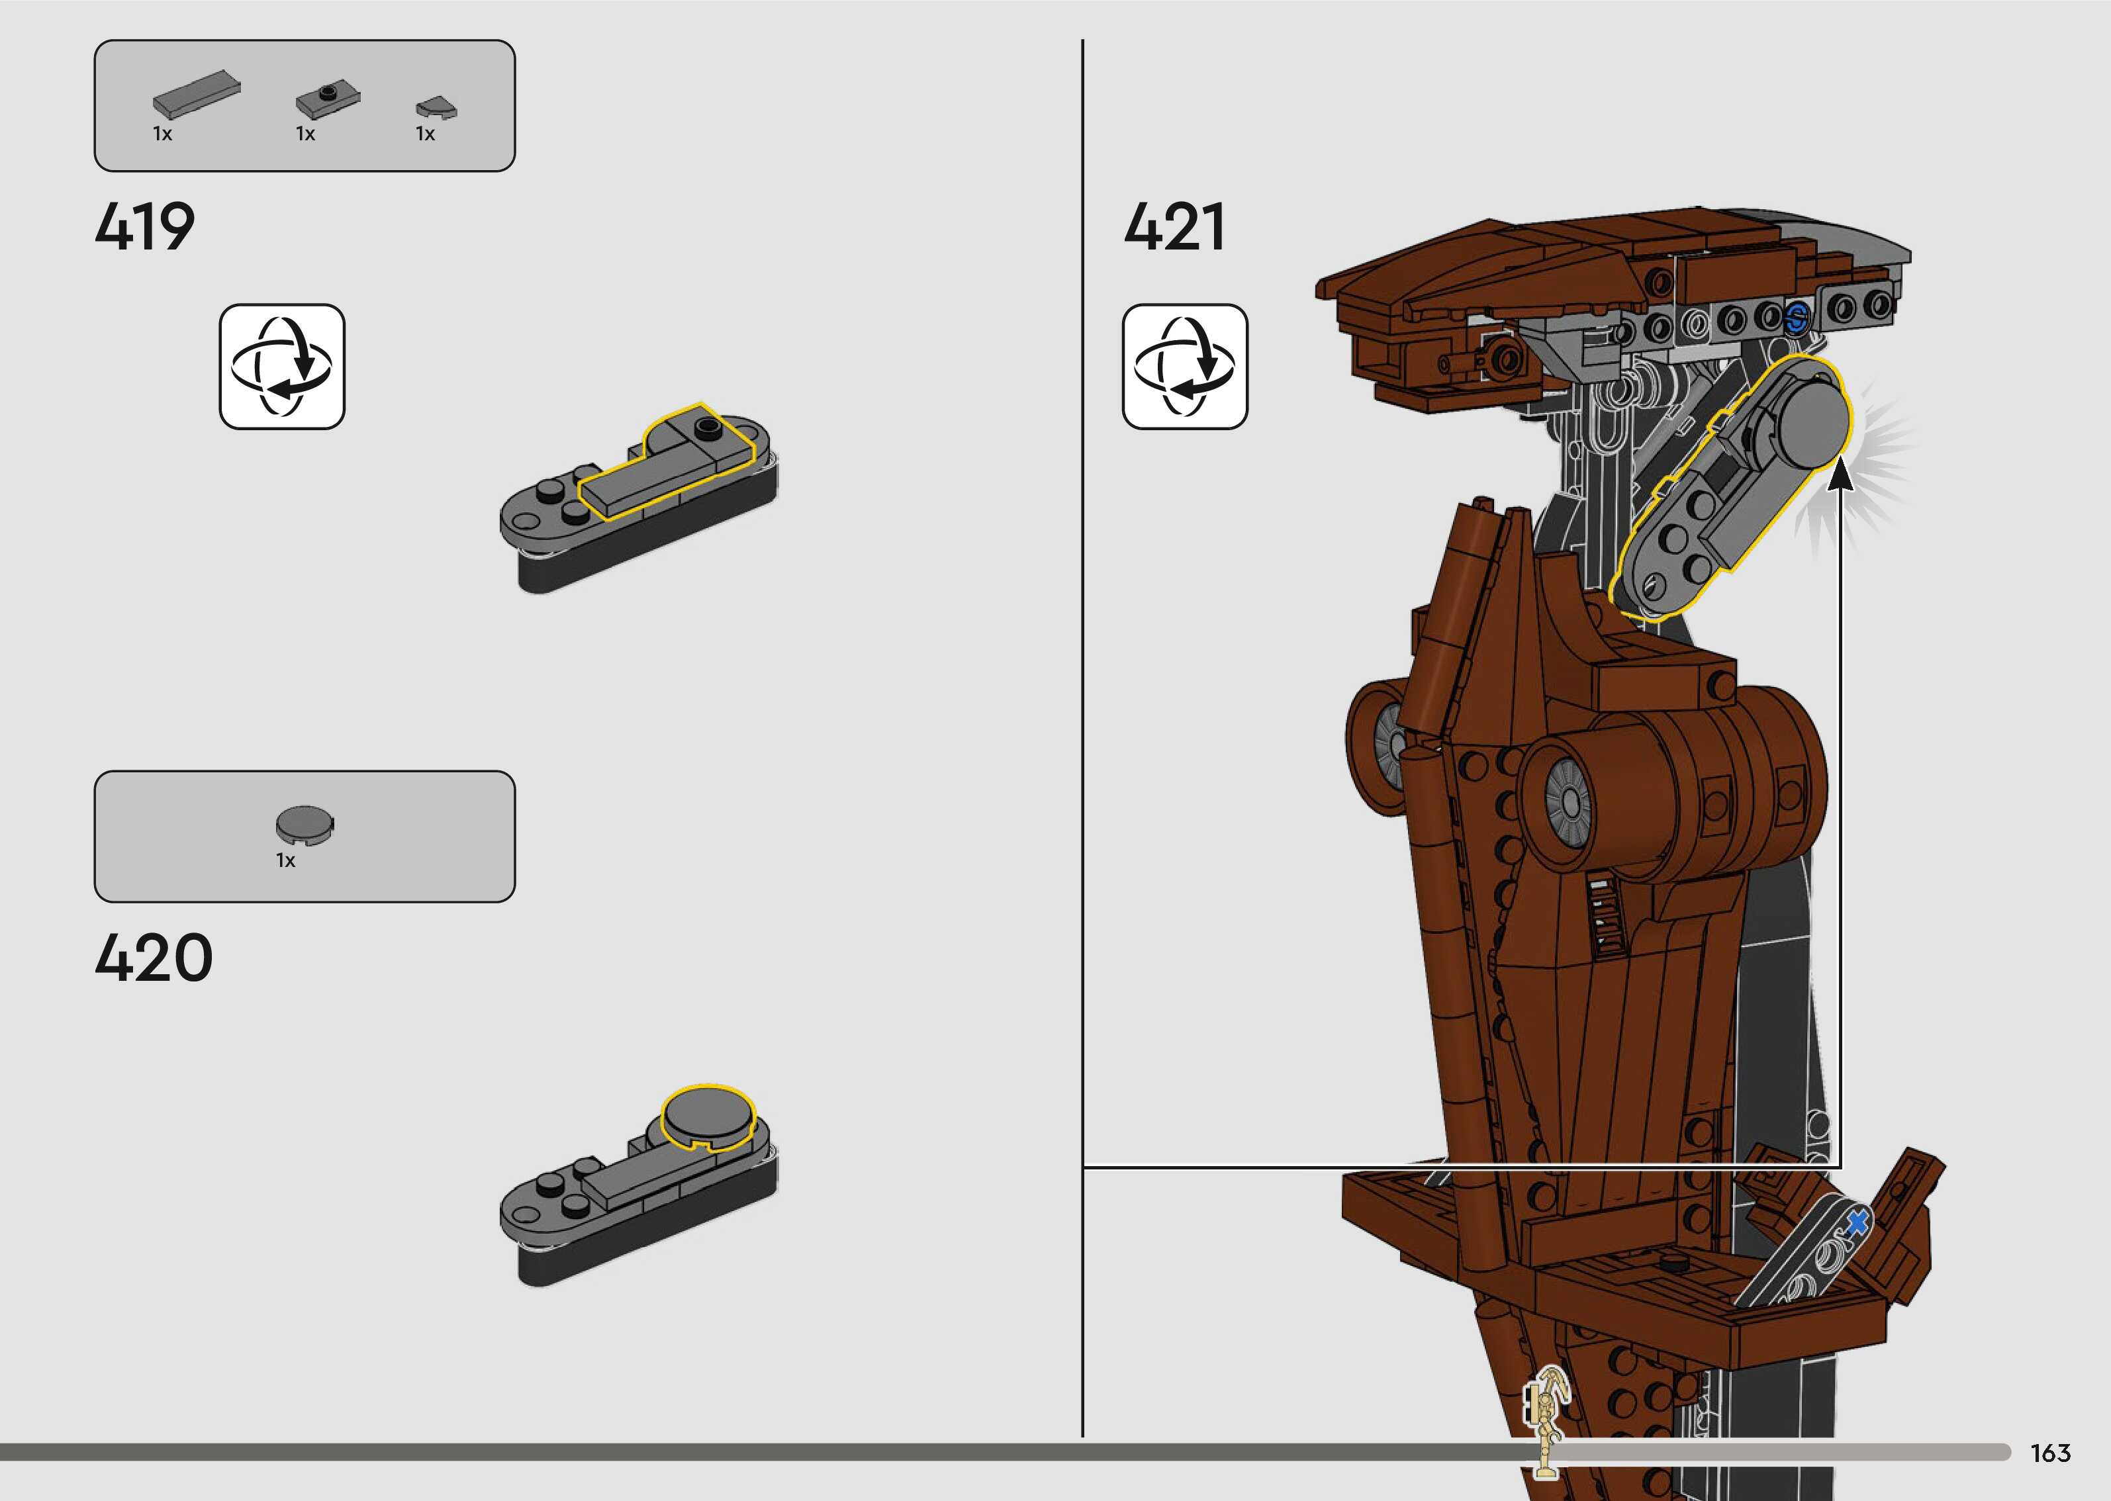The height and width of the screenshot is (1501, 2111).
Task: Click the 1x label under the round tile
Action: pos(285,860)
